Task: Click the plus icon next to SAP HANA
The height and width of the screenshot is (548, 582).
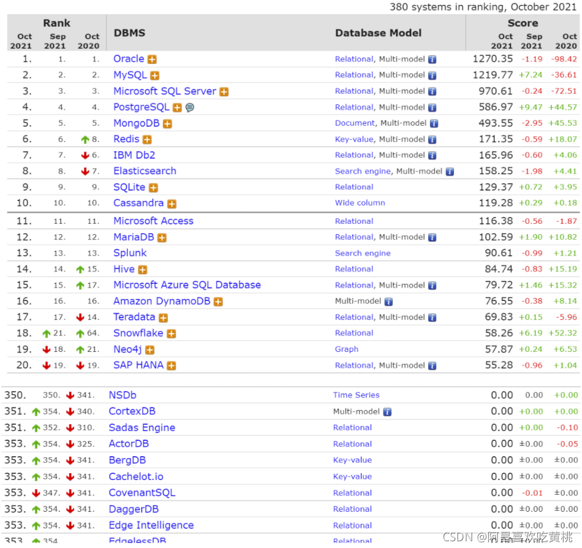Action: coord(171,366)
